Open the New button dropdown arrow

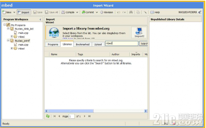coord(14,12)
